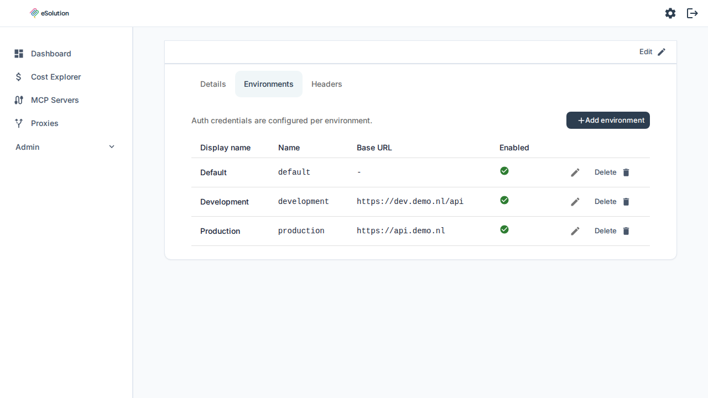Screen dimensions: 708x398
Task: Click the Proxies fork icon
Action: click(x=19, y=123)
